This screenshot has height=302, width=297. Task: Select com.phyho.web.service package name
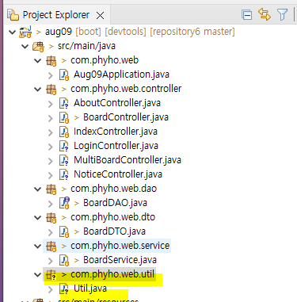pyautogui.click(x=120, y=246)
